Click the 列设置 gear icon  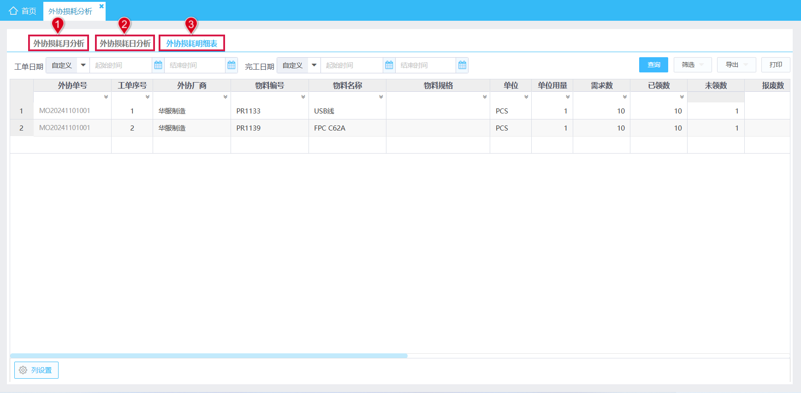tap(23, 370)
